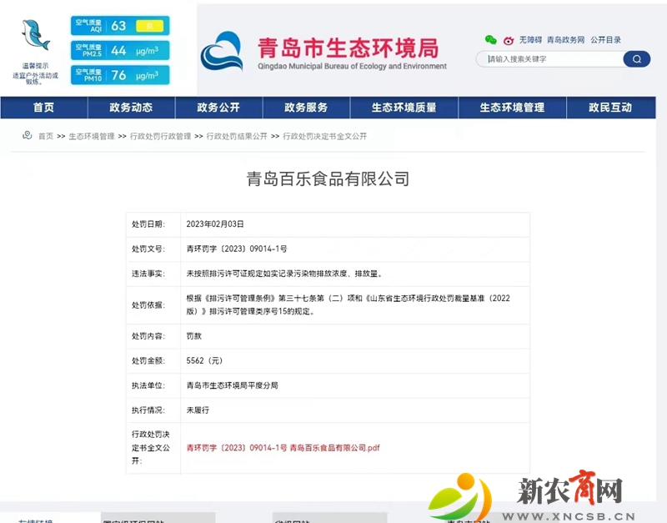Click the penalty date 2023年02月03日
This screenshot has height=523, width=667.
[x=215, y=224]
